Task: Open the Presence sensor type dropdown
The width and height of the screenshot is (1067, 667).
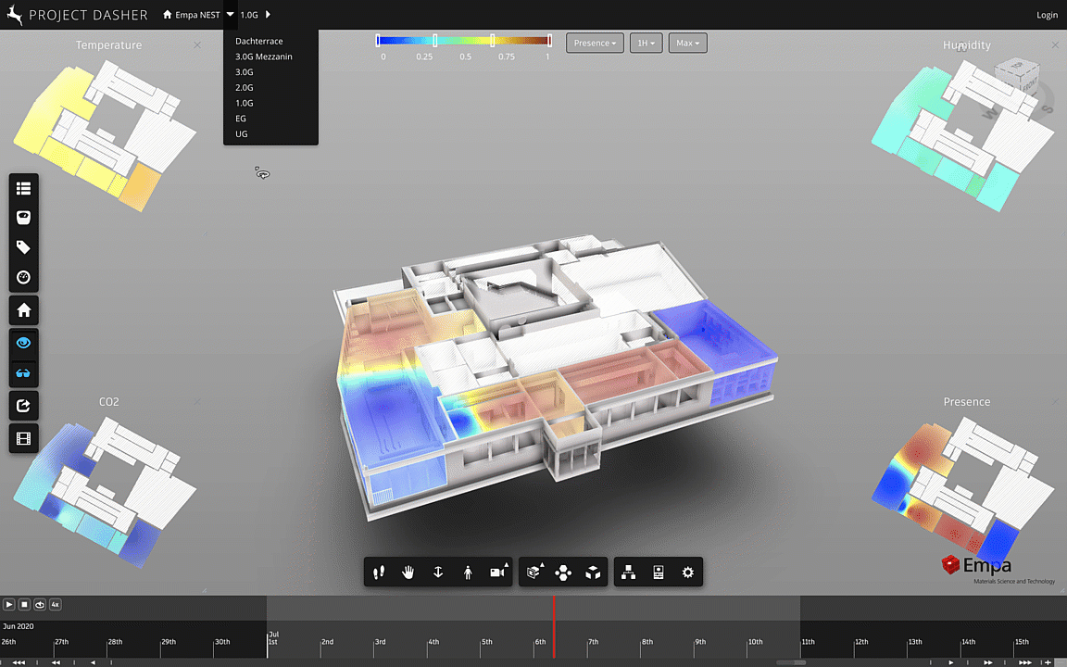Action: 595,43
